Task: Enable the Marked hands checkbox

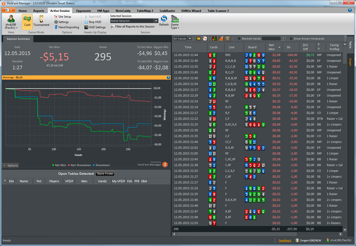Action: [239, 38]
